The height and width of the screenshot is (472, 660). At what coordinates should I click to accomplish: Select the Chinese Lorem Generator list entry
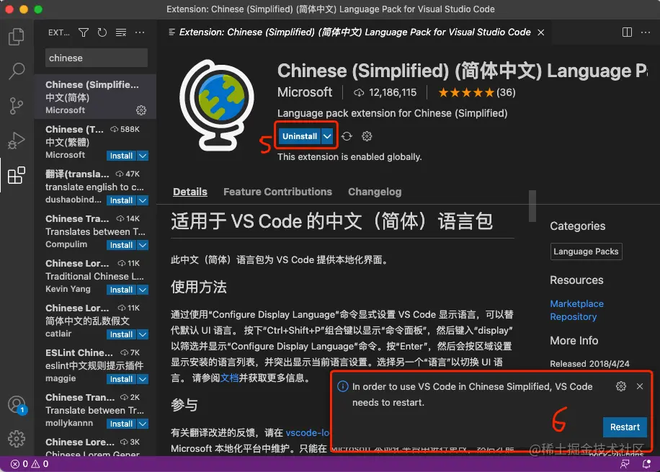95,445
